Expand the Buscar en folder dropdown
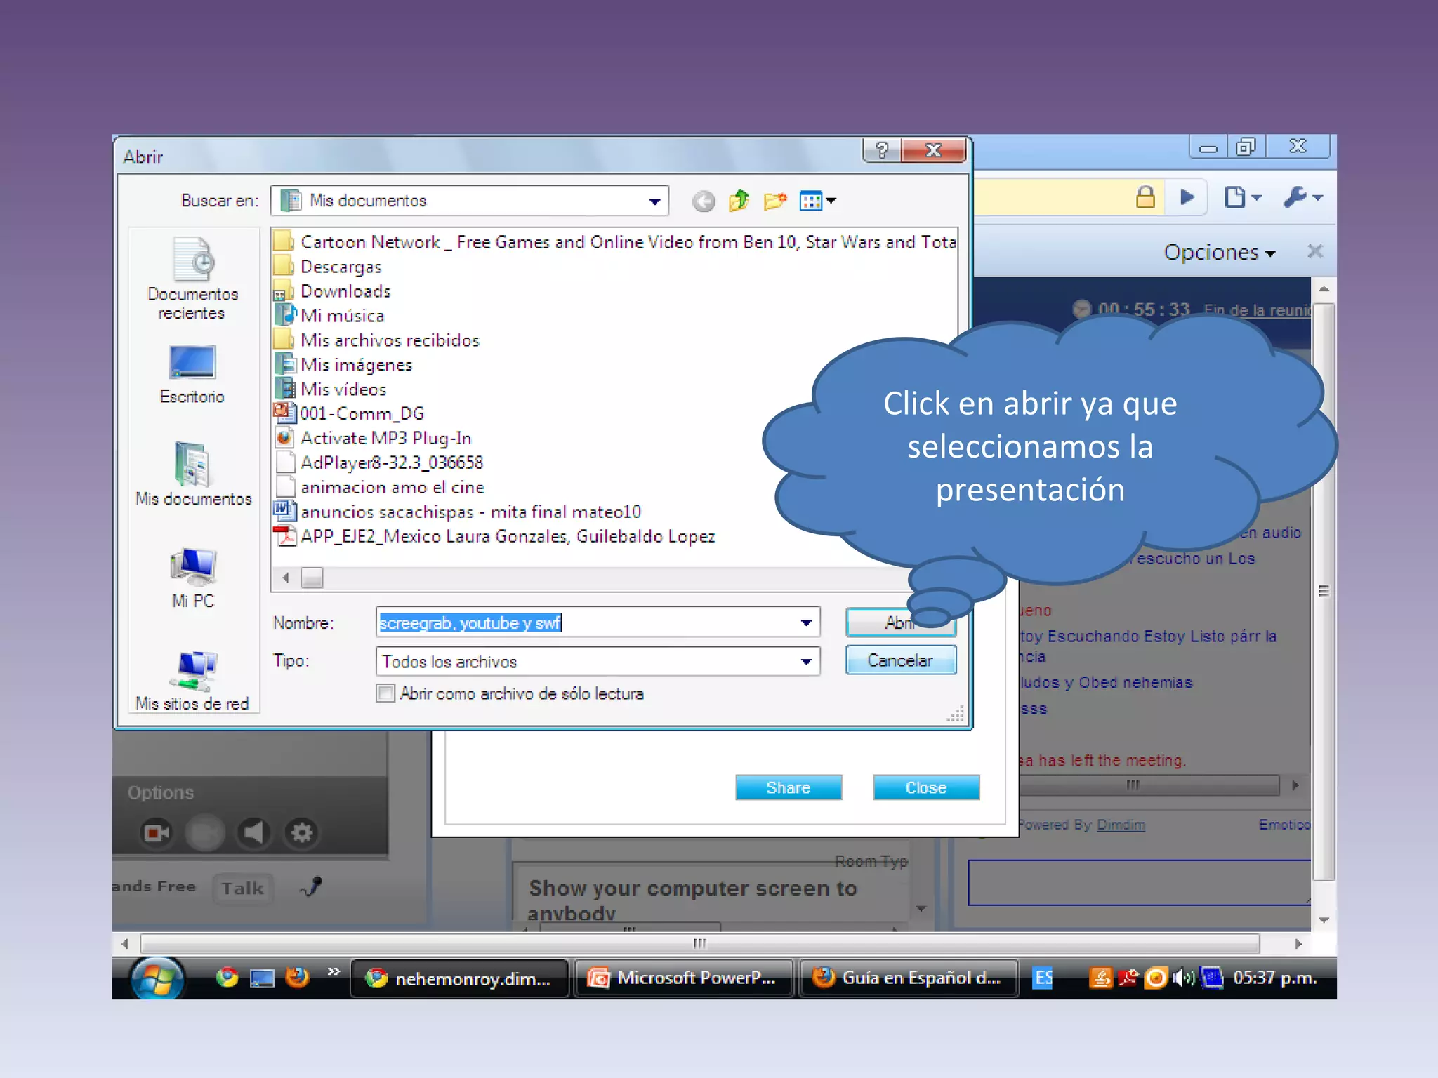The height and width of the screenshot is (1078, 1438). tap(654, 201)
